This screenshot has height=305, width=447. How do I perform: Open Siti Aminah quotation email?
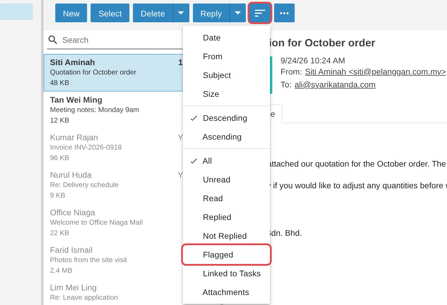tap(114, 73)
